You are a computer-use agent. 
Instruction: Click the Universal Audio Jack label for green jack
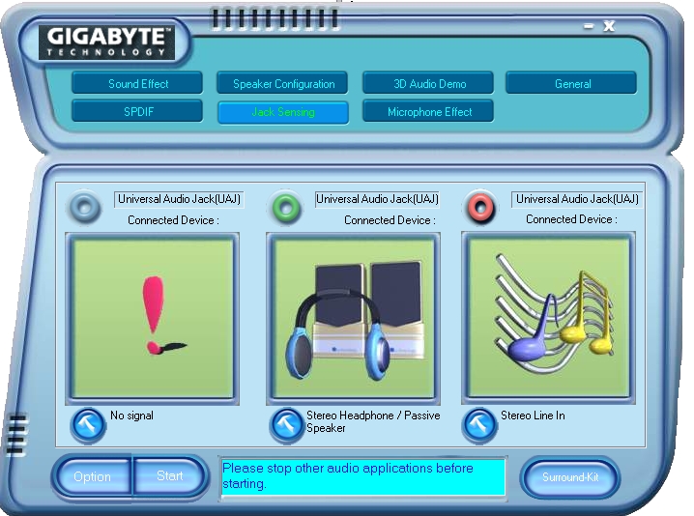click(x=377, y=199)
